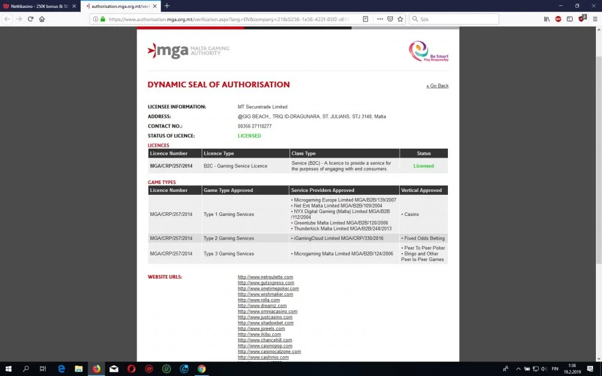Open the wishmaker.com link
The width and height of the screenshot is (602, 376).
tap(265, 294)
